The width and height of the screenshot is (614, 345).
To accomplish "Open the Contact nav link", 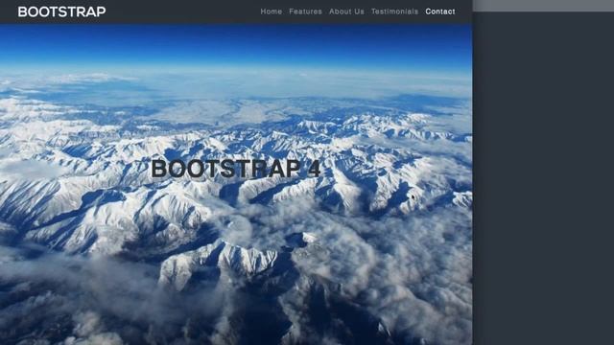I will 440,11.
